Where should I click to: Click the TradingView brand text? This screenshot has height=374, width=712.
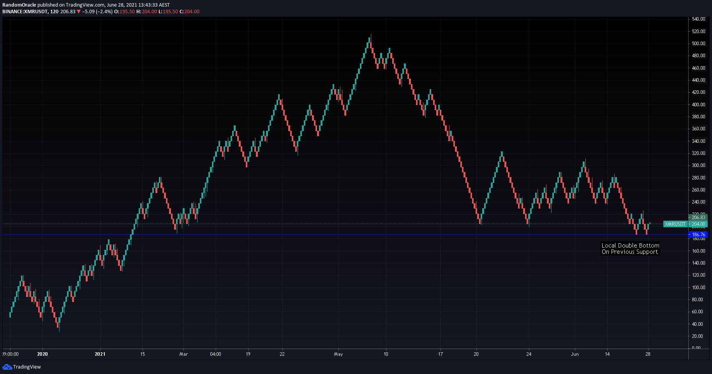point(27,367)
